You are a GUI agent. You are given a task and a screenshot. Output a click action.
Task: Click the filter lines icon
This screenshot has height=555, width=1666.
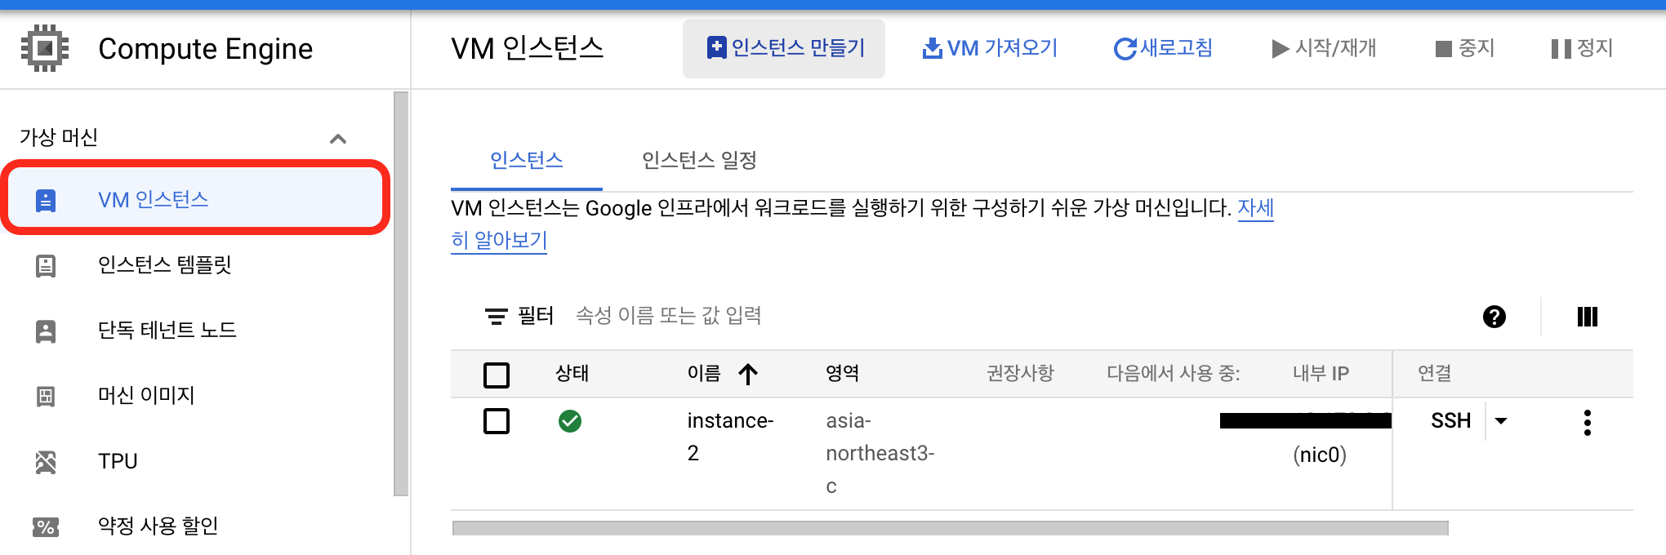click(x=497, y=317)
